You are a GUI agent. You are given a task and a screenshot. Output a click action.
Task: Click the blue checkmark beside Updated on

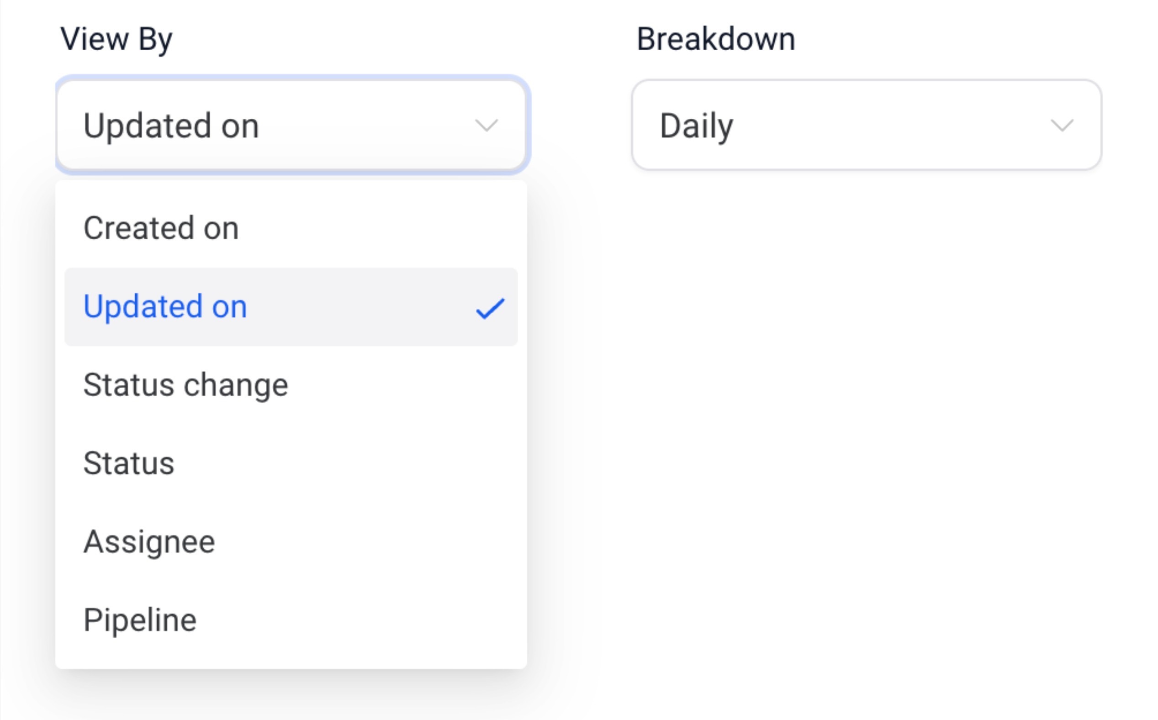point(490,308)
